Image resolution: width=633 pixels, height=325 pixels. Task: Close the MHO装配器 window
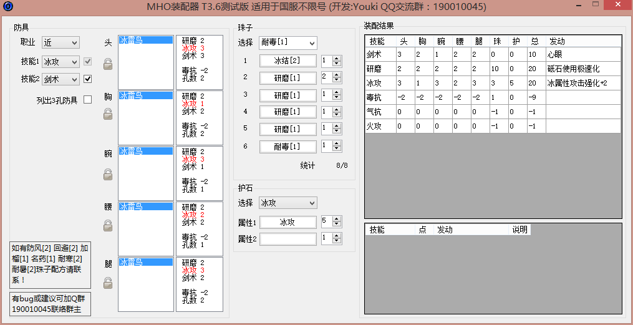(617, 6)
